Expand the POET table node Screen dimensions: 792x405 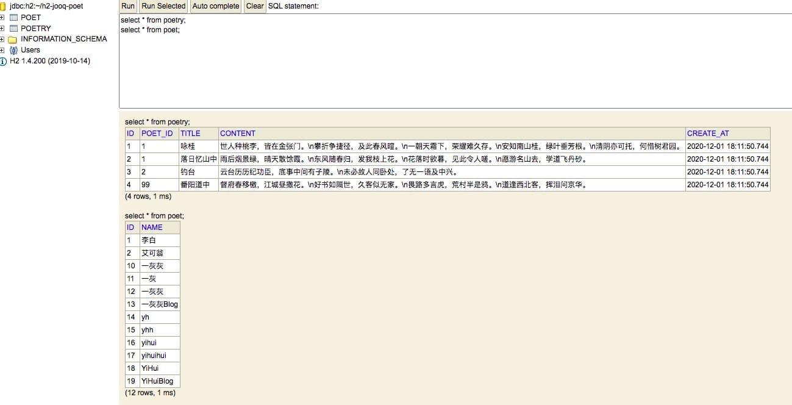[x=2, y=18]
